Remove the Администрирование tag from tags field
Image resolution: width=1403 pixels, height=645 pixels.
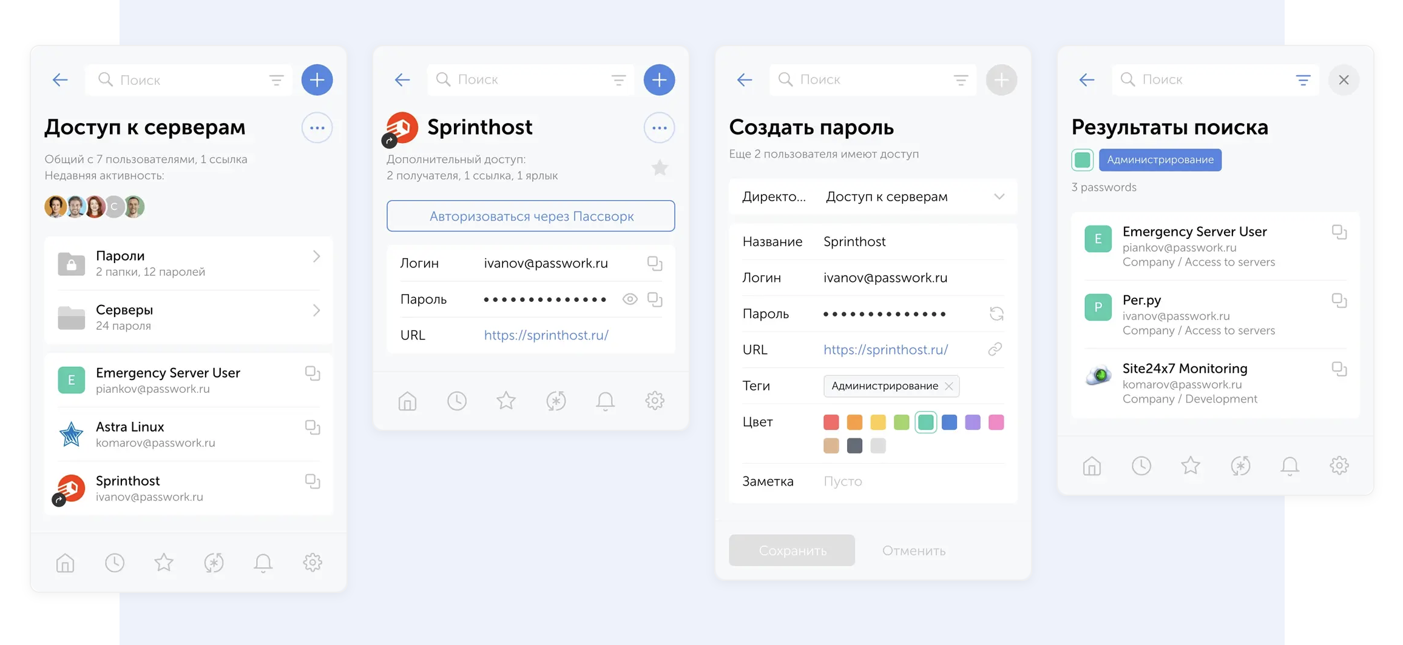949,386
